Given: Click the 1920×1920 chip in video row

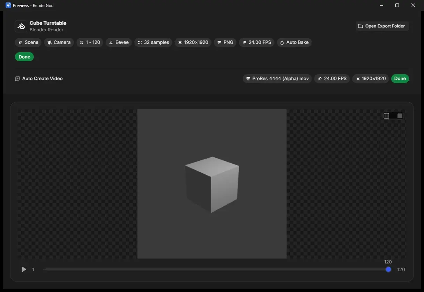Looking at the screenshot, I should click(x=370, y=79).
